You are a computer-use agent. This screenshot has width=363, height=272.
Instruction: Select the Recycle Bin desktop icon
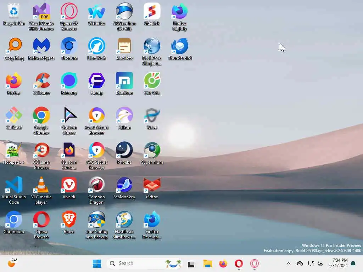[x=14, y=15]
